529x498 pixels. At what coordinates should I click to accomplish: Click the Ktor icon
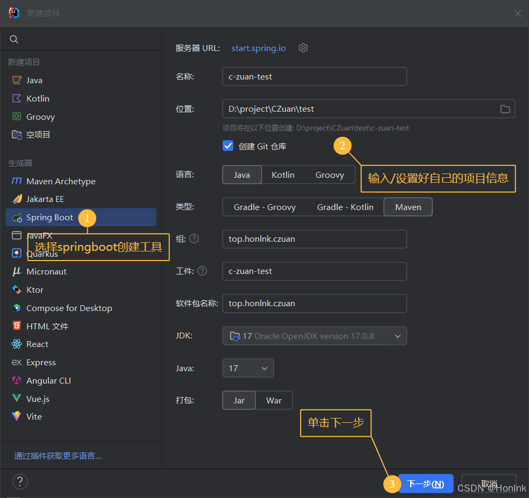17,290
